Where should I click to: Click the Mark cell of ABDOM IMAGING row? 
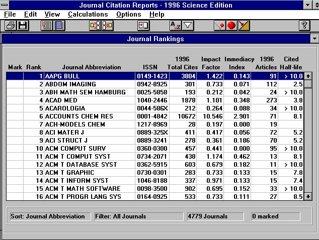tap(15, 84)
